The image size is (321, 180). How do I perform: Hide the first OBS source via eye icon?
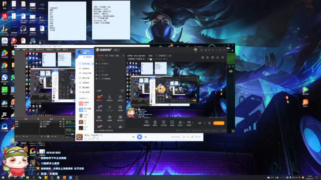pyautogui.click(x=61, y=122)
